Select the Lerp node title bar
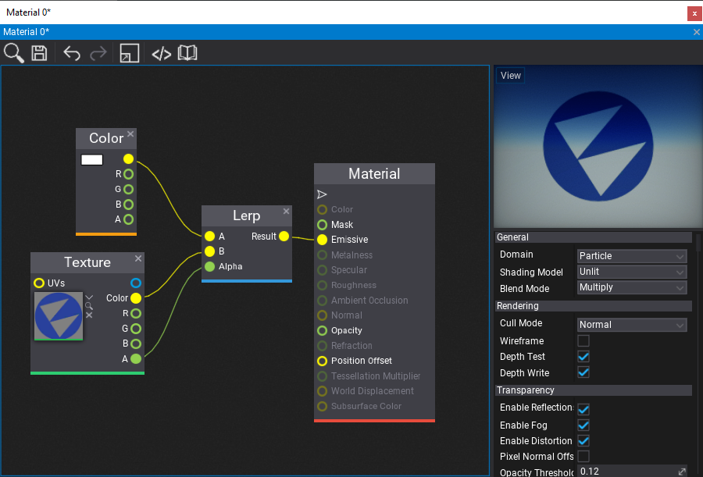Viewport: 703px width, 477px height. pos(247,215)
